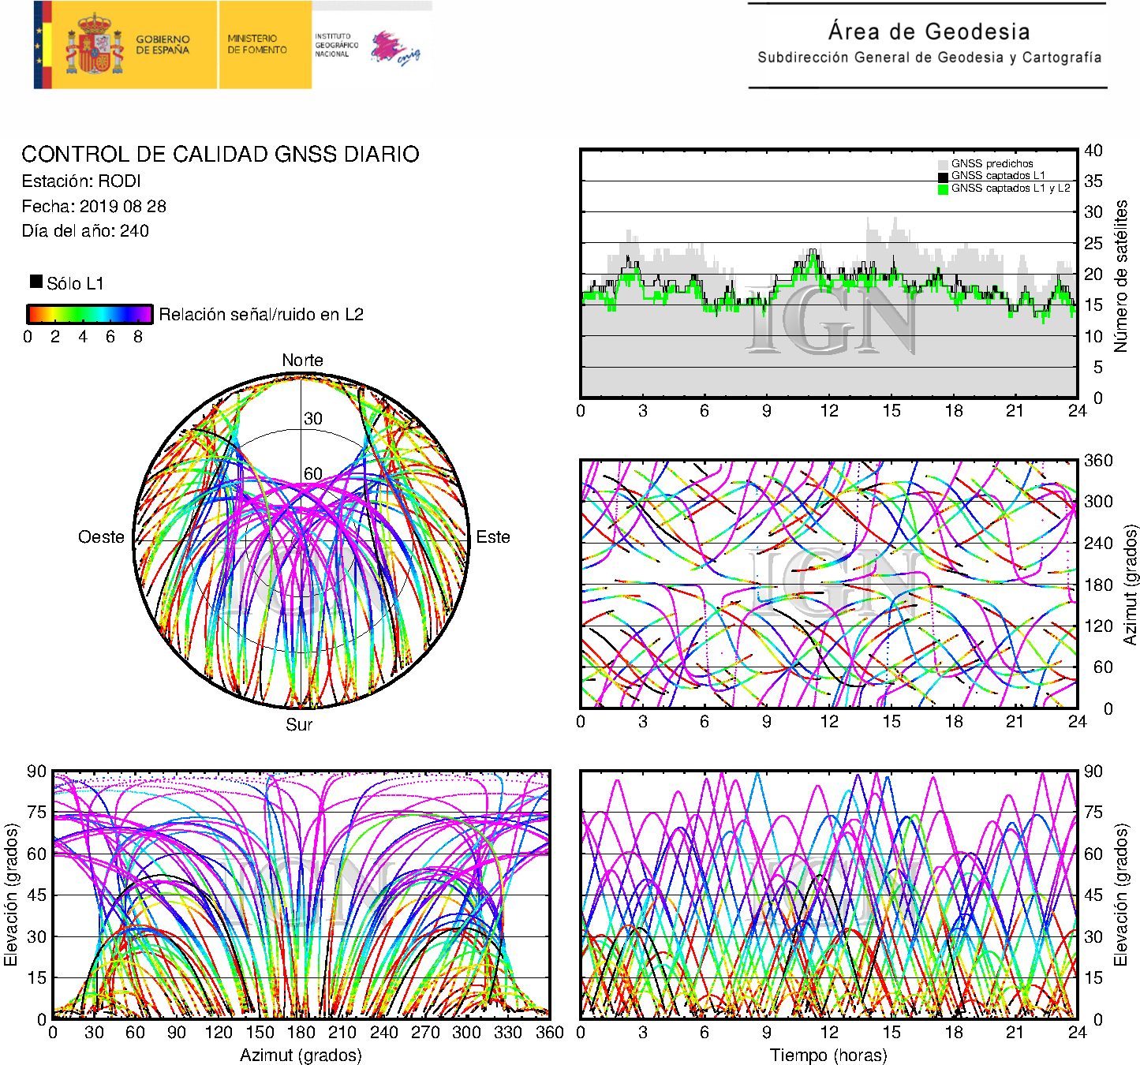Click the Tiempo (horas) x-axis title
The width and height of the screenshot is (1140, 1065).
point(828,1055)
